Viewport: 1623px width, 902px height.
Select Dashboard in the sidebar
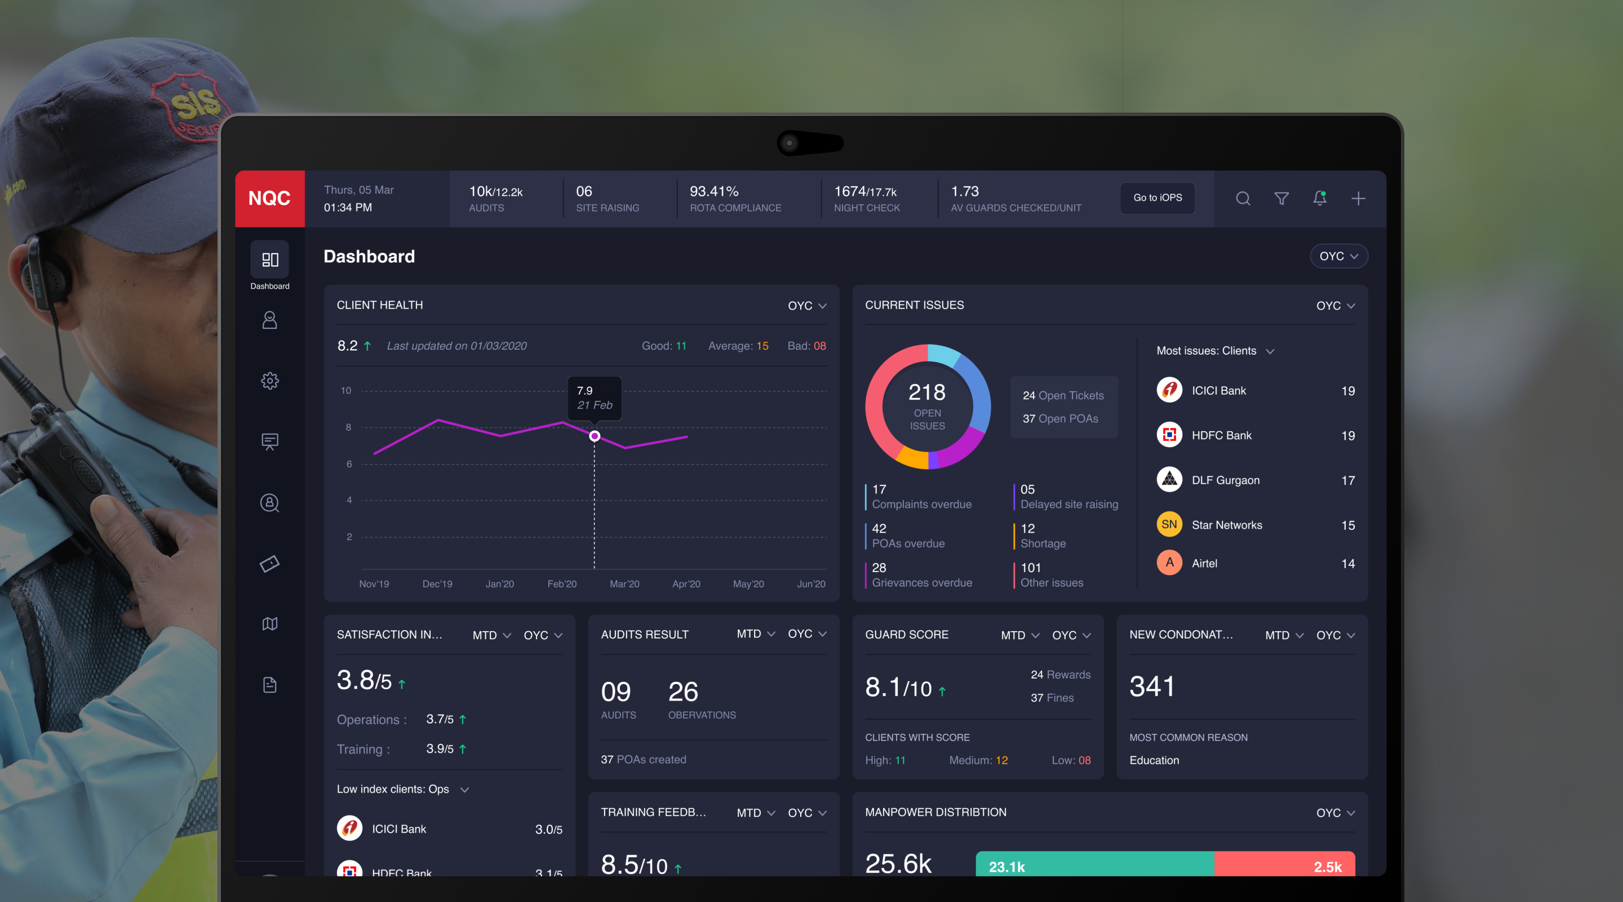(x=270, y=266)
